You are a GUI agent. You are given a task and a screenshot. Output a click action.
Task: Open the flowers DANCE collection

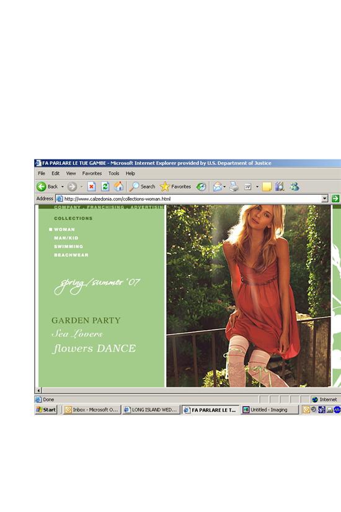pos(94,348)
